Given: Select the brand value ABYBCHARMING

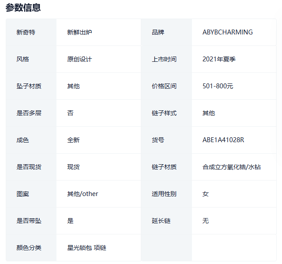Looking at the screenshot, I should coord(227,32).
